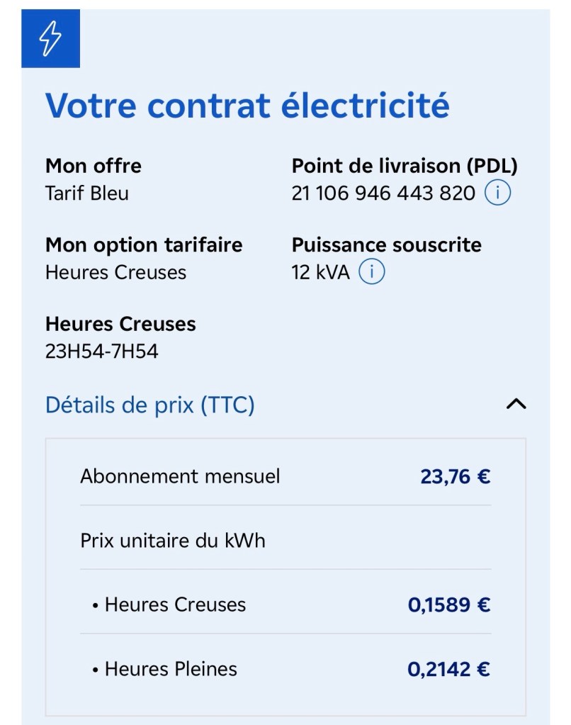
Task: Select the Votre contrat électricité title
Action: [247, 106]
